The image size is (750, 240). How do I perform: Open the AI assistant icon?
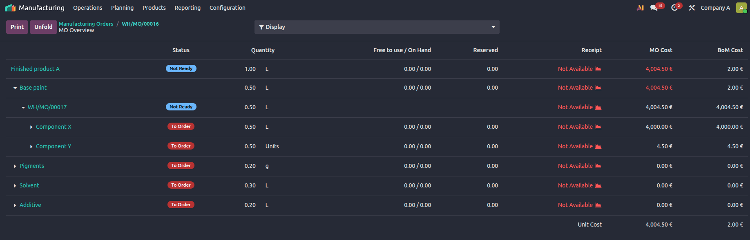640,8
